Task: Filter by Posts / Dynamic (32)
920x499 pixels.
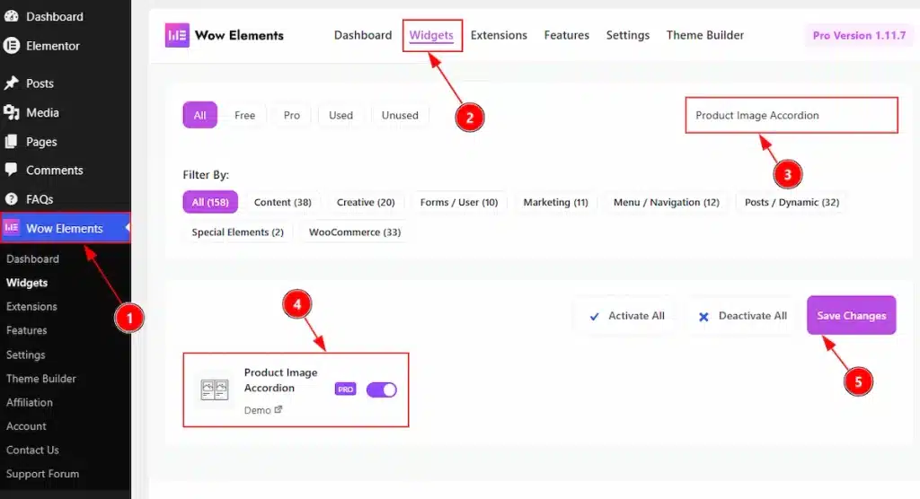Action: (792, 202)
